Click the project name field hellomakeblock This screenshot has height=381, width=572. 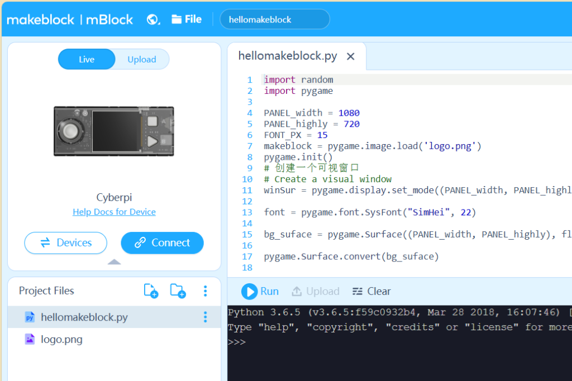coord(274,20)
